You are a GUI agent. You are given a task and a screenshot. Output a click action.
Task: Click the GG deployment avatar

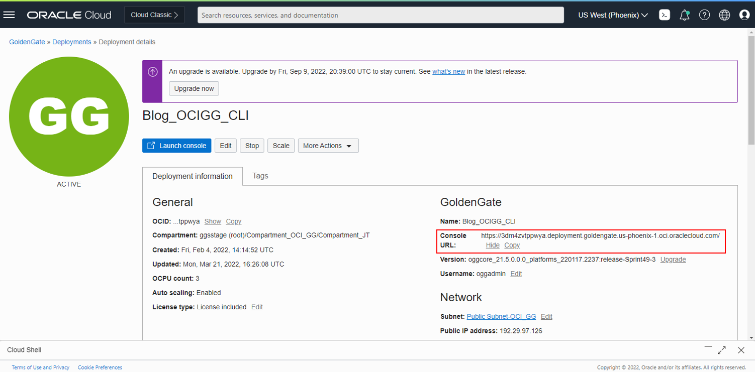click(x=69, y=117)
